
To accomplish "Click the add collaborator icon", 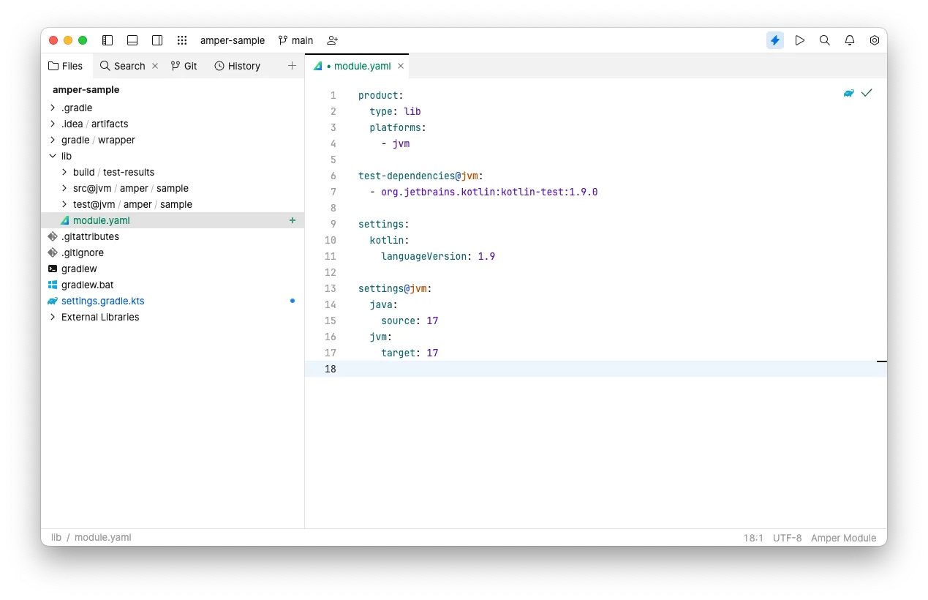I will click(x=333, y=40).
